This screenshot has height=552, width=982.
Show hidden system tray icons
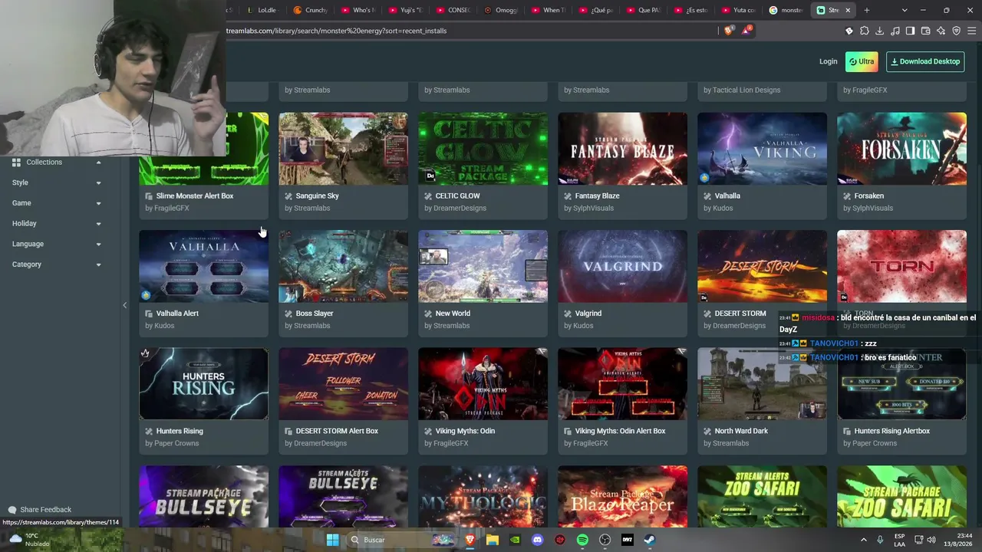[864, 540]
